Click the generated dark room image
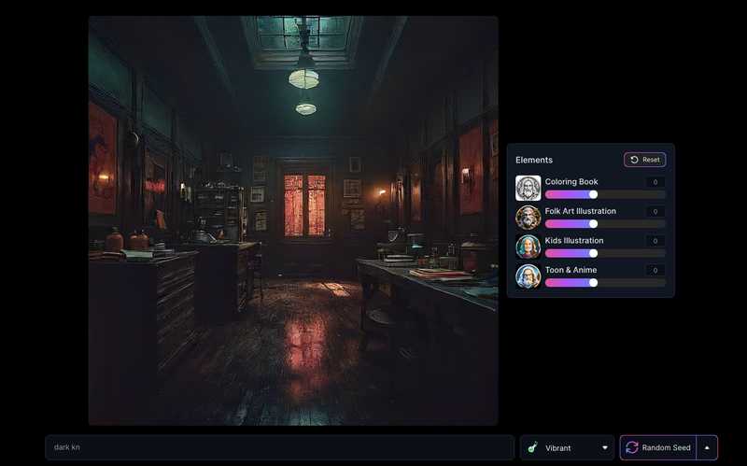747x466 pixels. click(x=293, y=220)
